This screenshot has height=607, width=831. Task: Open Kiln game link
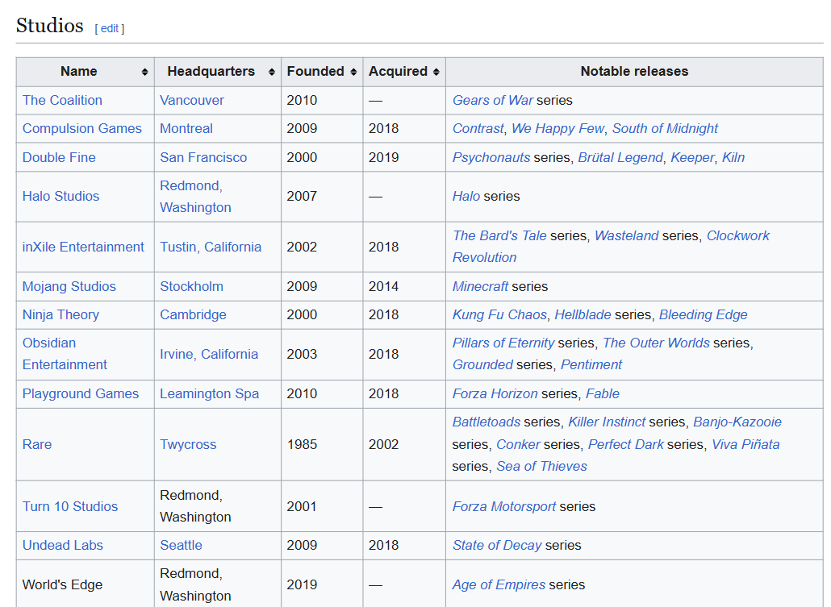click(x=733, y=157)
